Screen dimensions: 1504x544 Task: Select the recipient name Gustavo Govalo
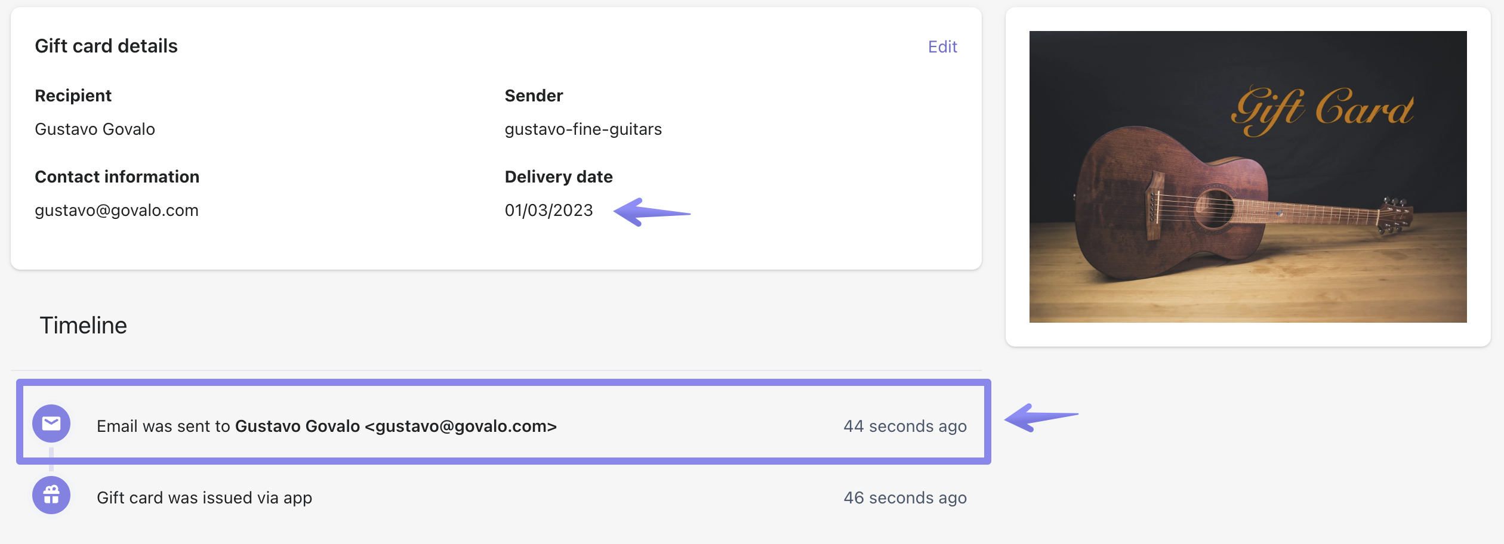pos(95,129)
